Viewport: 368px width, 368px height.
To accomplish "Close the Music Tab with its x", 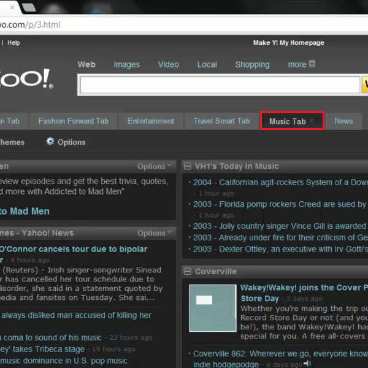I will click(x=311, y=120).
